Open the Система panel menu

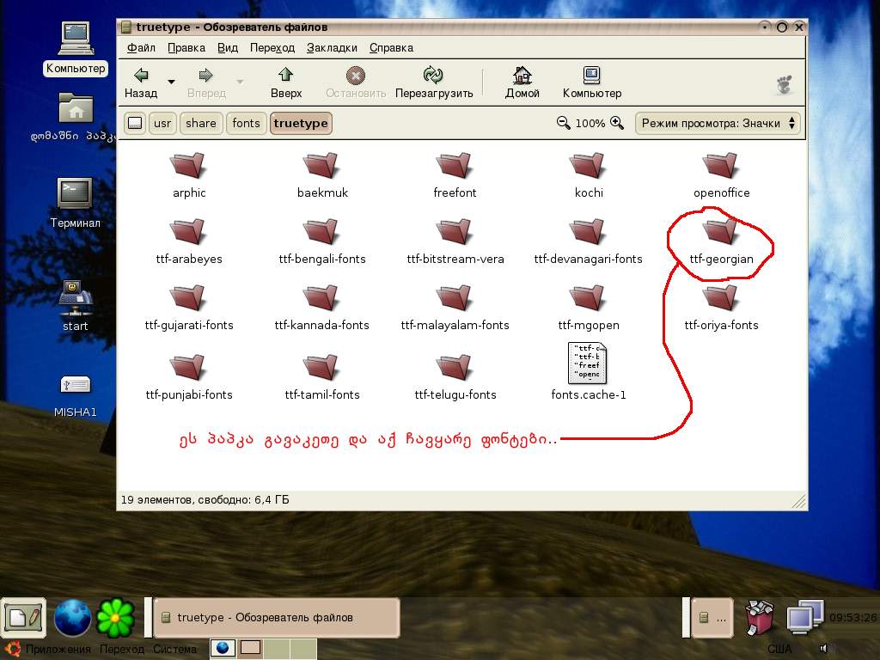pos(174,650)
